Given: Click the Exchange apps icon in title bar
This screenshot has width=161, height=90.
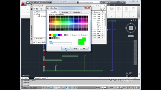Looking at the screenshot, I should [x=118, y=2].
